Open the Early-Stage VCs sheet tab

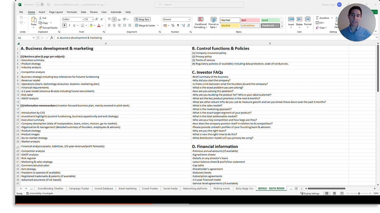(245, 188)
